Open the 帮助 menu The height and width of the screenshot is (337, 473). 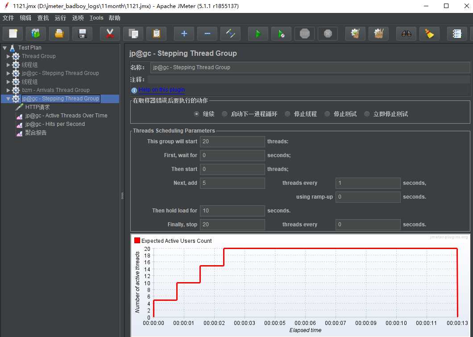coord(114,18)
